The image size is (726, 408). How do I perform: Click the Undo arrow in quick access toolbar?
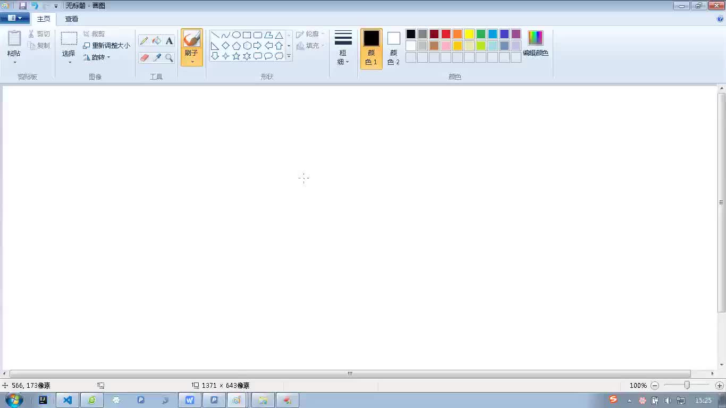[35, 5]
